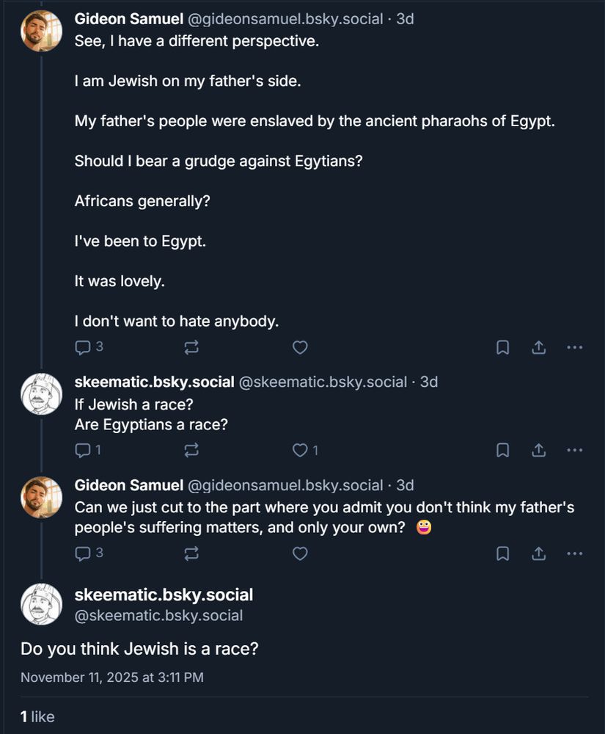Bookmark Gideon Samuel's first post
Screen dimensions: 605x734
click(503, 348)
